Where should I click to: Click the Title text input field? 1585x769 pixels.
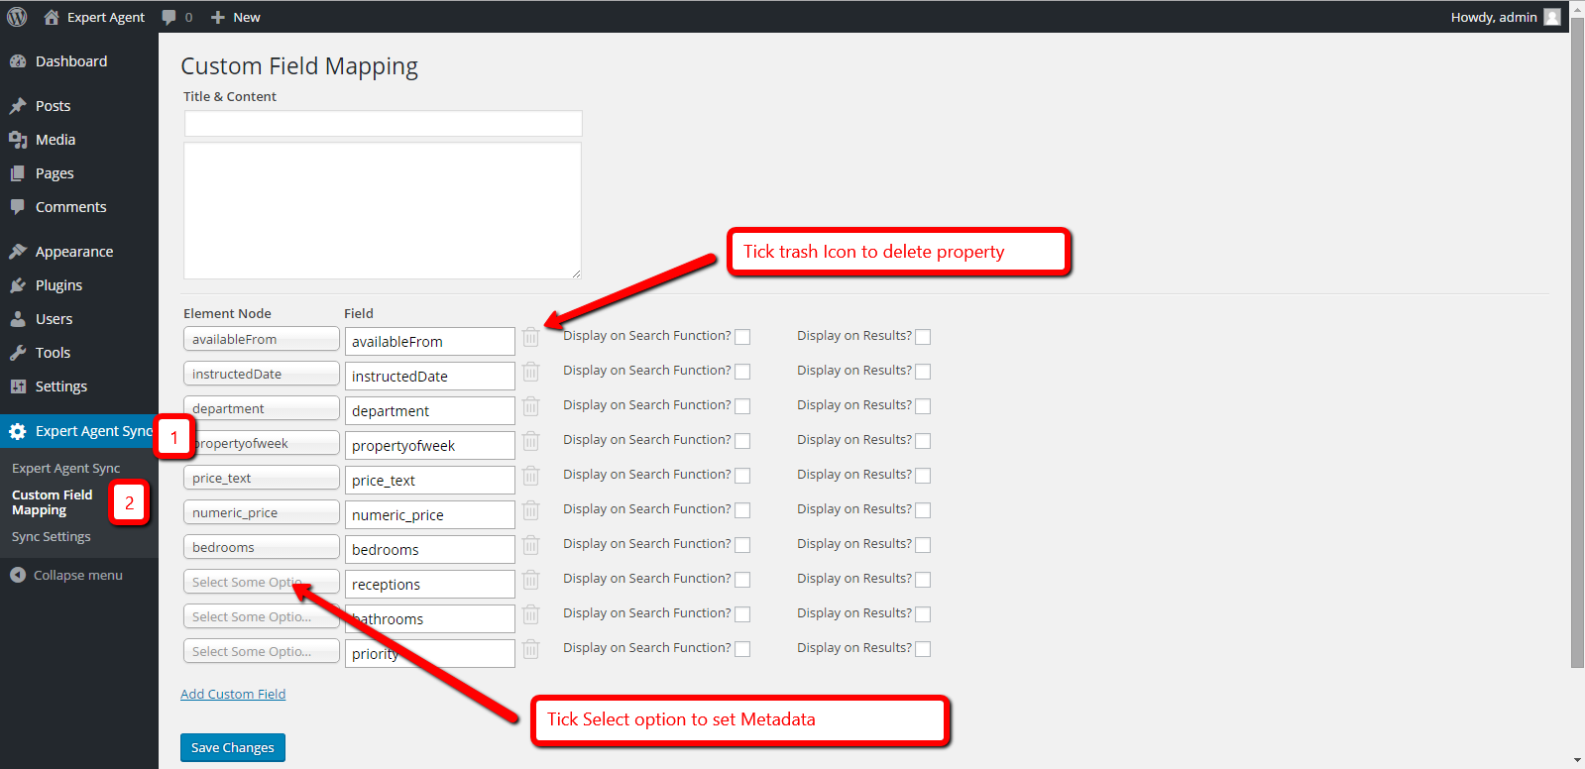point(383,123)
